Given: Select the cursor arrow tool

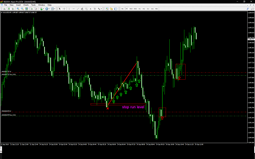Looking at the screenshot, I should [x=60, y=9].
